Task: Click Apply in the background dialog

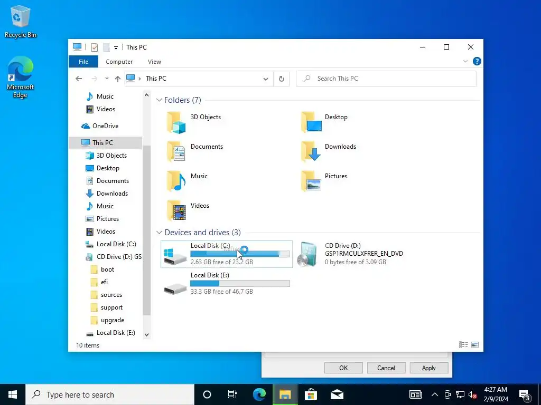Action: click(x=429, y=368)
